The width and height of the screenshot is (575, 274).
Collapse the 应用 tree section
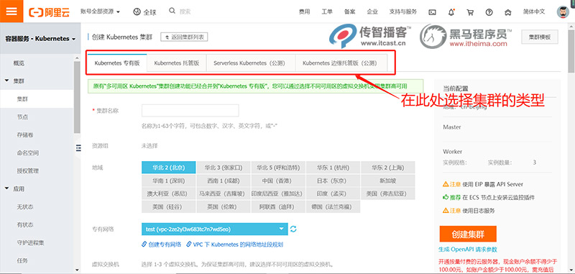[7, 189]
